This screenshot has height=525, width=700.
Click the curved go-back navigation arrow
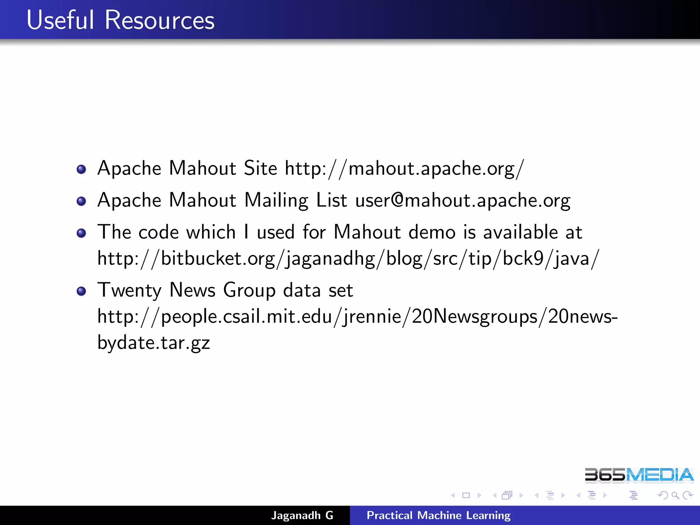click(663, 495)
